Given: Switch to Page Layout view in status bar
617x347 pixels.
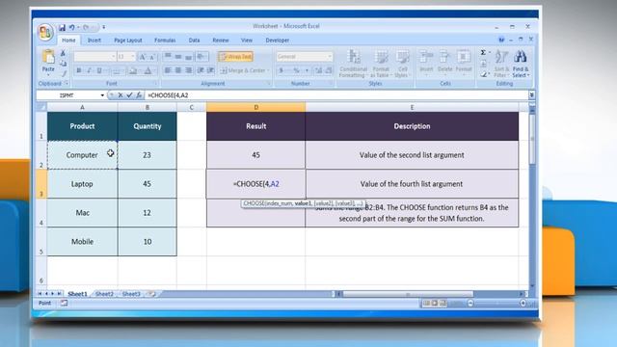Looking at the screenshot, I should point(435,303).
